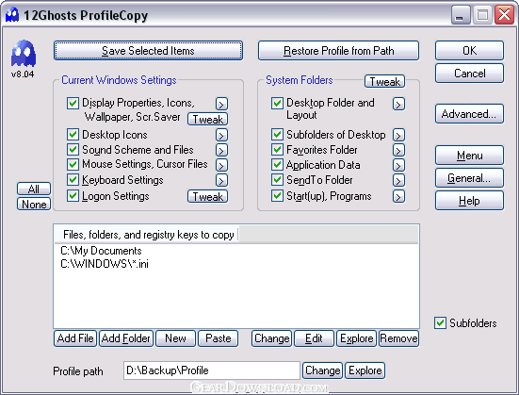Select C:\My Documents list entry
This screenshot has height=395, width=519.
[x=101, y=251]
